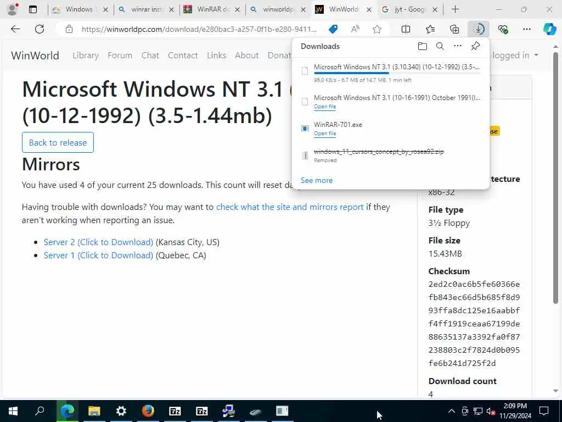The image size is (562, 422).
Task: Download from Server 1 Quebec
Action: 98,256
